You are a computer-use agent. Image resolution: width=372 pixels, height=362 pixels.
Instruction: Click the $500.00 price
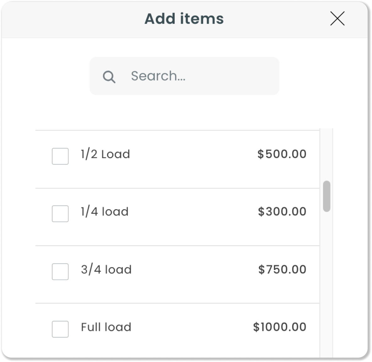(x=282, y=154)
